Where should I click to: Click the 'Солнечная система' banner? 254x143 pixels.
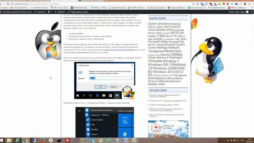pyautogui.click(x=168, y=129)
